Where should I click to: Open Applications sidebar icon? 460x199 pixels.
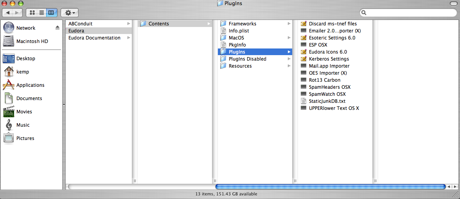(8, 85)
